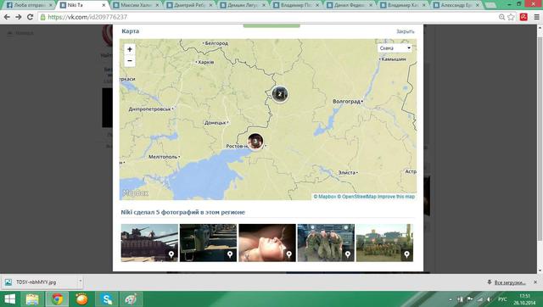Open the Схема map type dropdown
The image size is (543, 307).
pyautogui.click(x=395, y=48)
